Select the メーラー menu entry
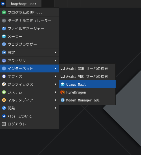This screenshot has height=155, width=141. pos(30,36)
